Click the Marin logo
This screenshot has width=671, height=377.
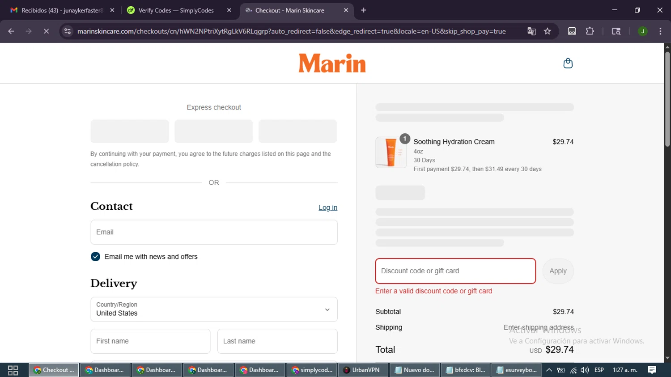tap(332, 63)
